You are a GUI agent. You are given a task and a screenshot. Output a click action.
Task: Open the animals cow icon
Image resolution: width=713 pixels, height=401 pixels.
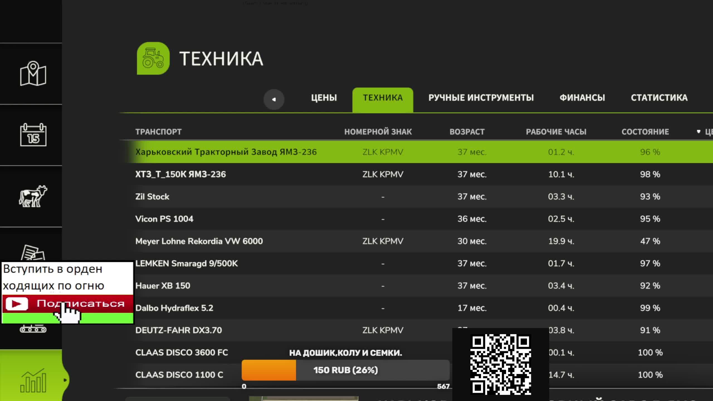coord(33,196)
